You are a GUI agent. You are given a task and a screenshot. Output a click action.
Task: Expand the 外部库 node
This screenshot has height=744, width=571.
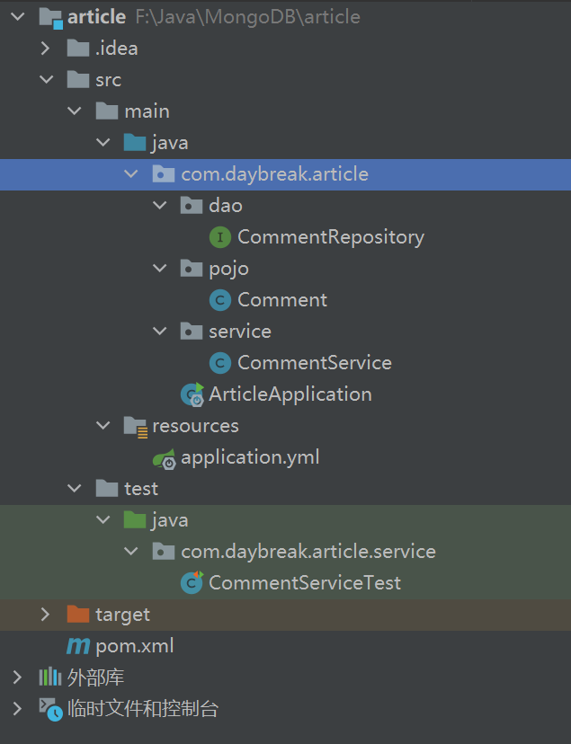(x=17, y=678)
